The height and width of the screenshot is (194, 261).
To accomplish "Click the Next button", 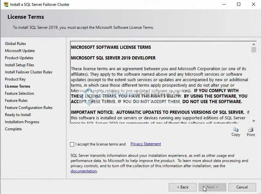I will pyautogui.click(x=212, y=187).
